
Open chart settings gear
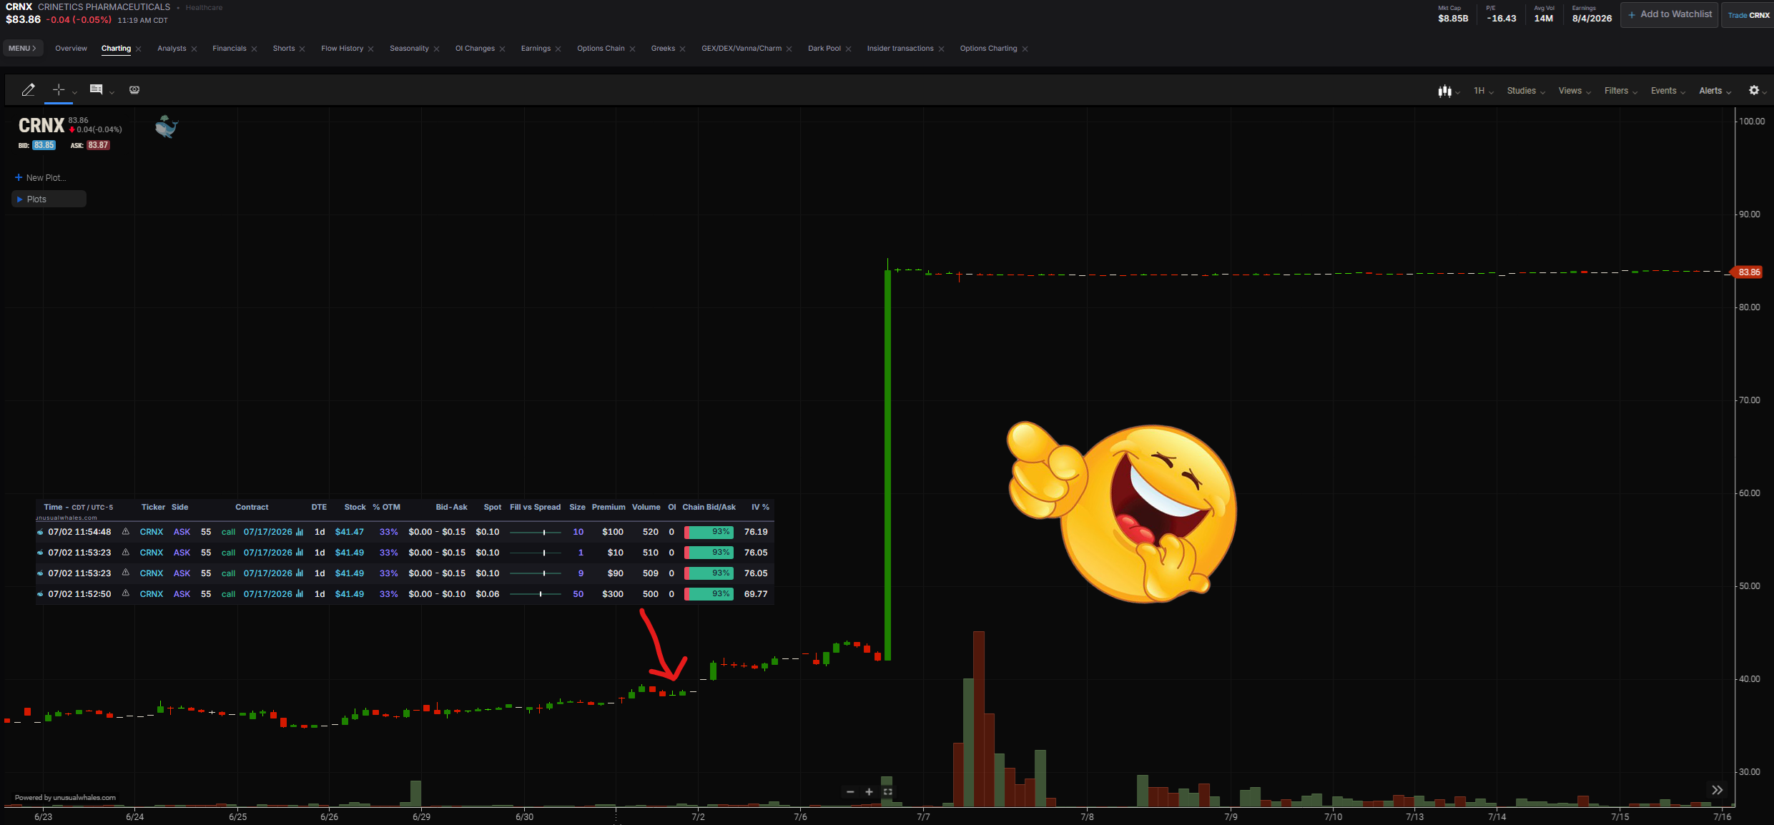tap(1754, 90)
